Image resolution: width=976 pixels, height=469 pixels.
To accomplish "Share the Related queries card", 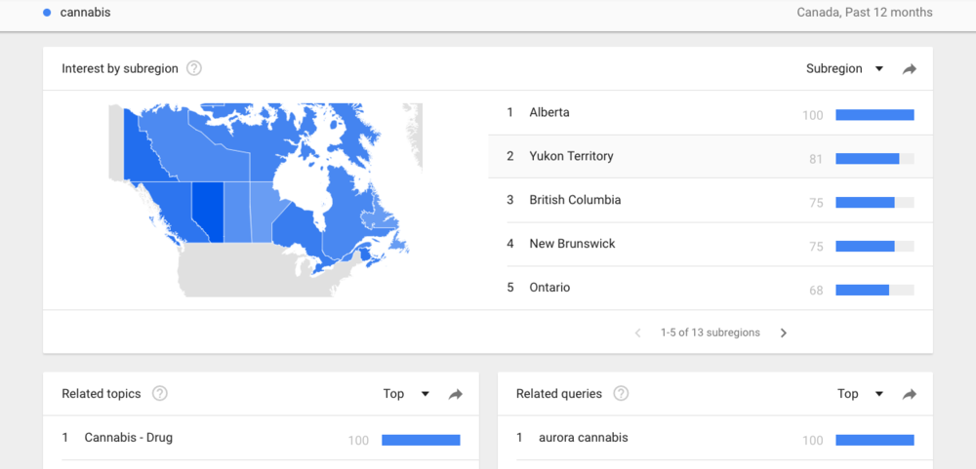I will pos(910,394).
